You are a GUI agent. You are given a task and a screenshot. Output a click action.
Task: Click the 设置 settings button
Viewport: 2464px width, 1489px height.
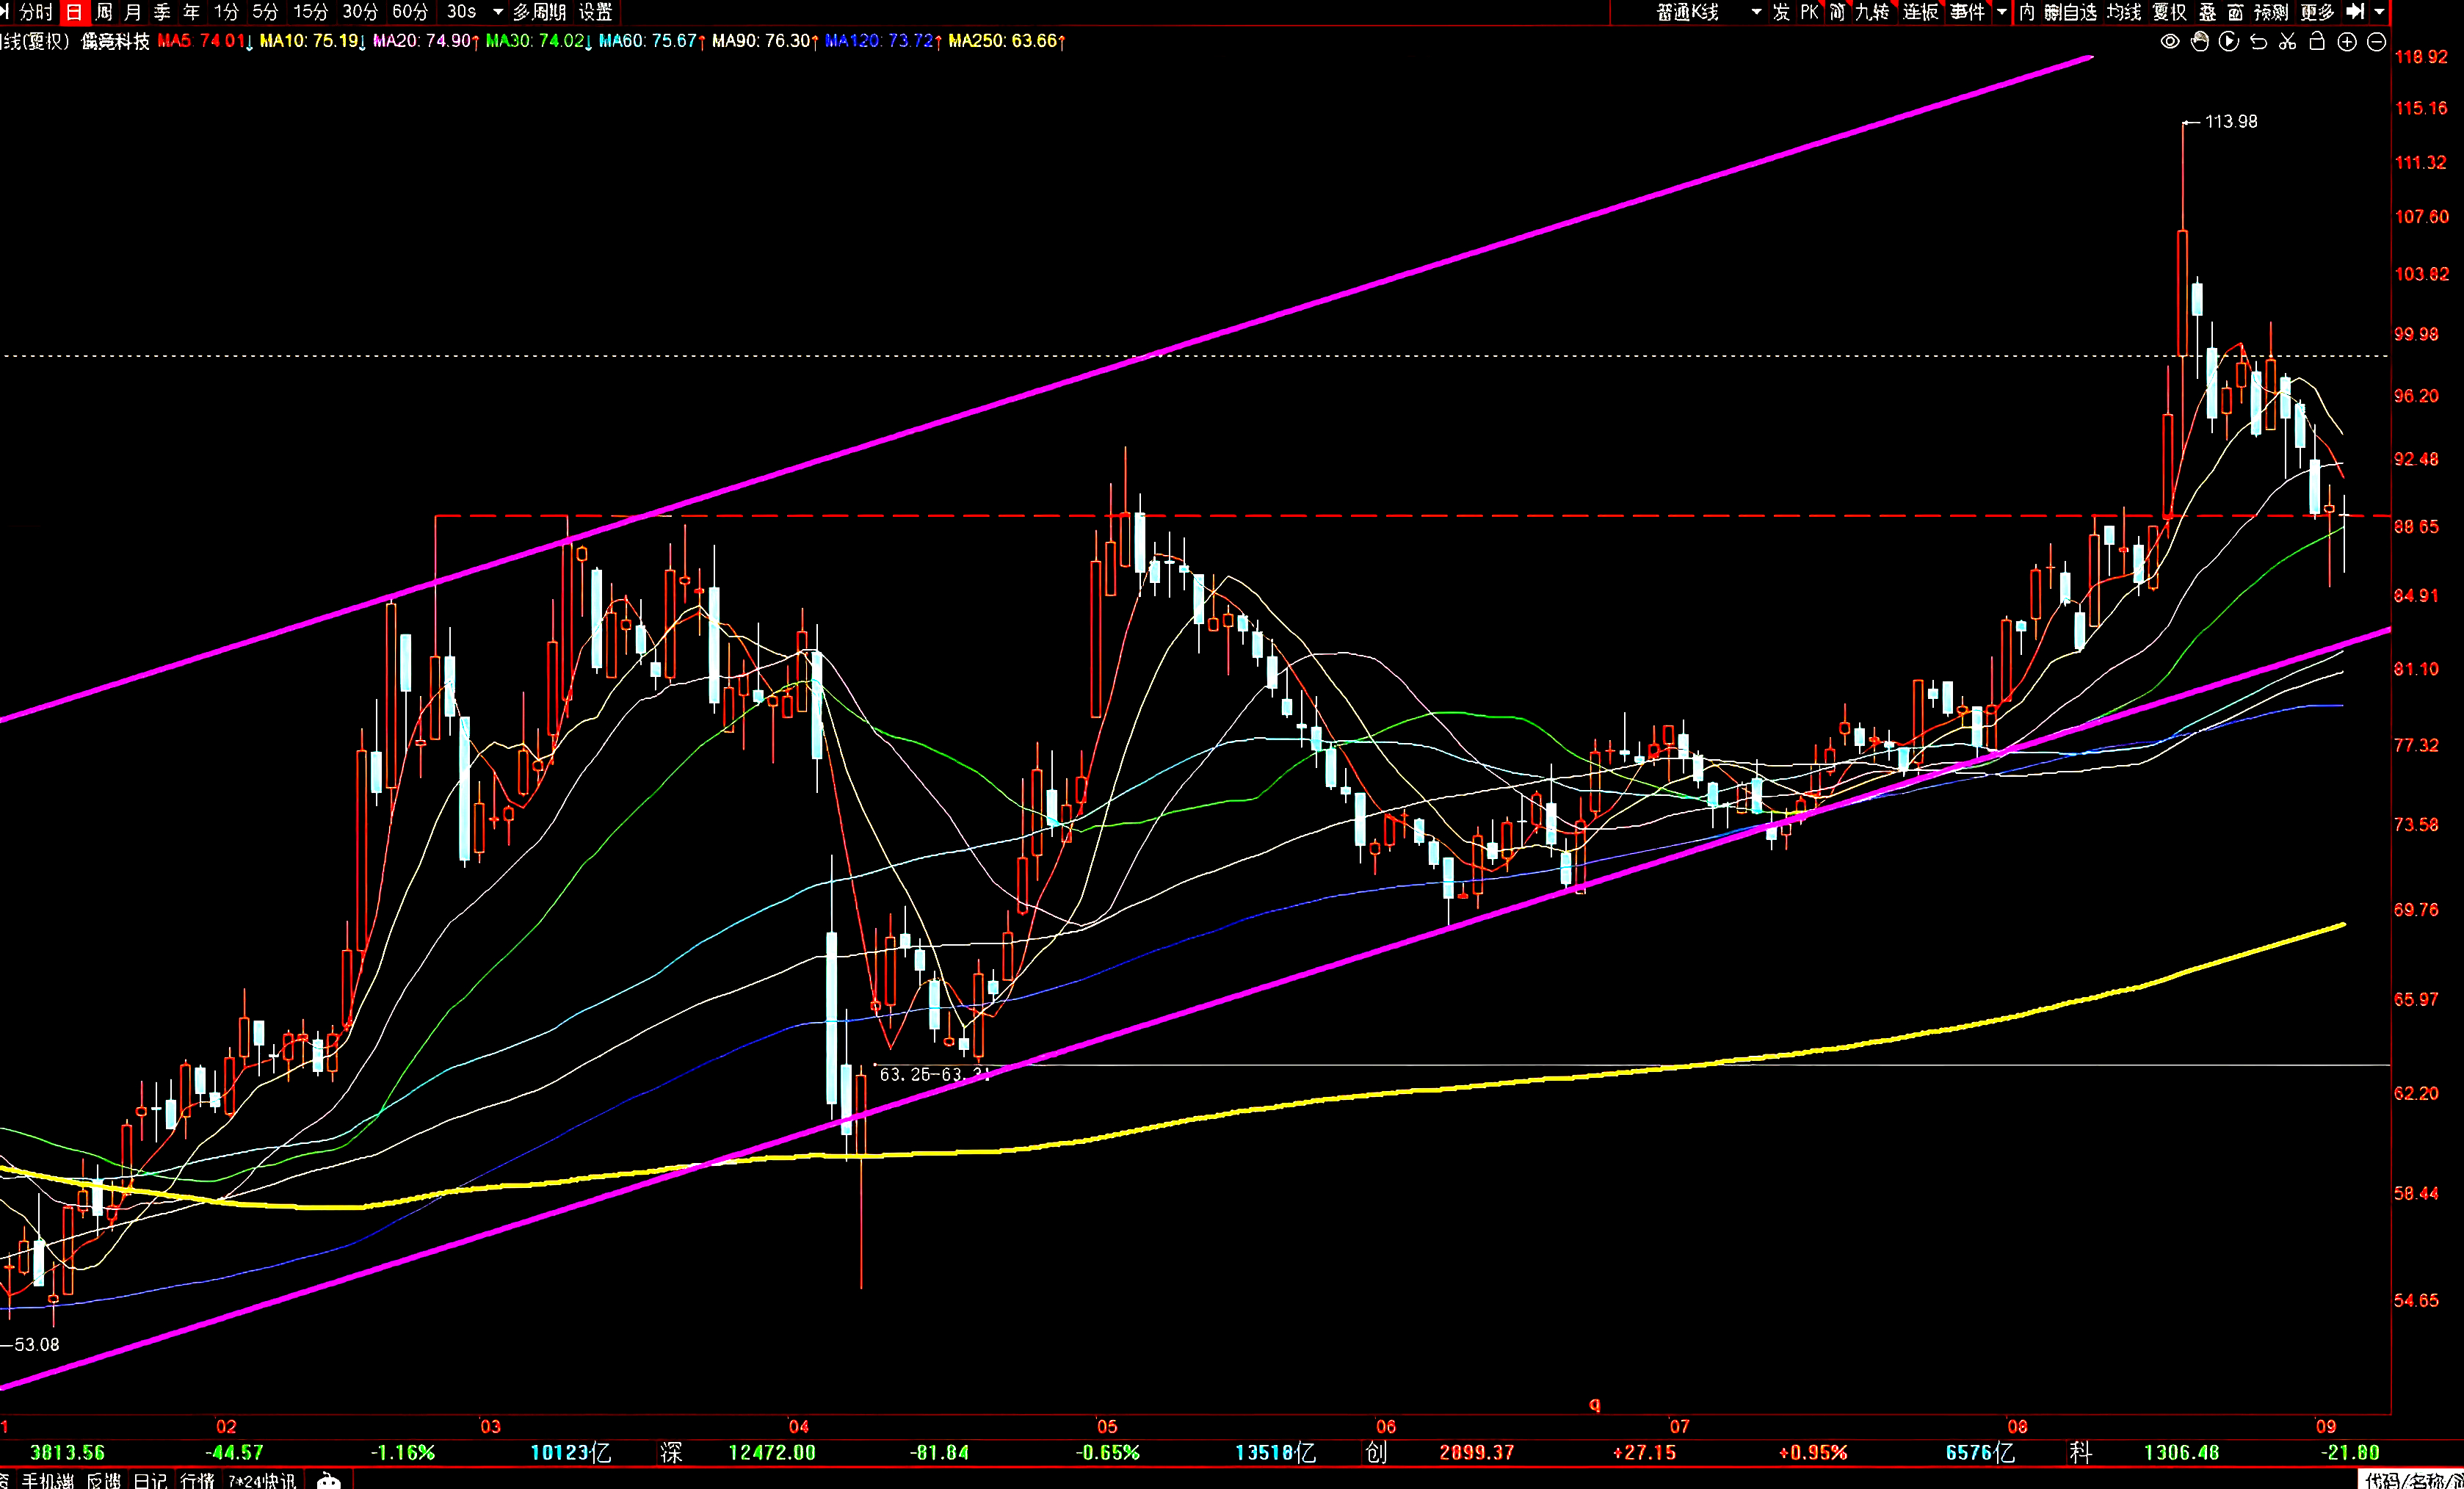[x=596, y=12]
